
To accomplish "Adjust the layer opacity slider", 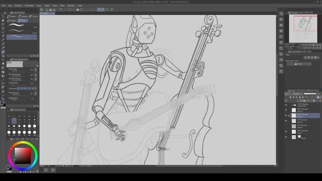I will pyautogui.click(x=310, y=94).
